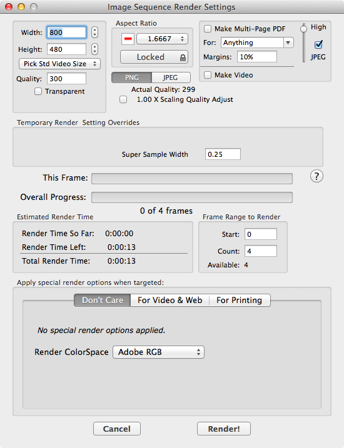Click the Height input field
This screenshot has width=344, height=448.
[67, 49]
